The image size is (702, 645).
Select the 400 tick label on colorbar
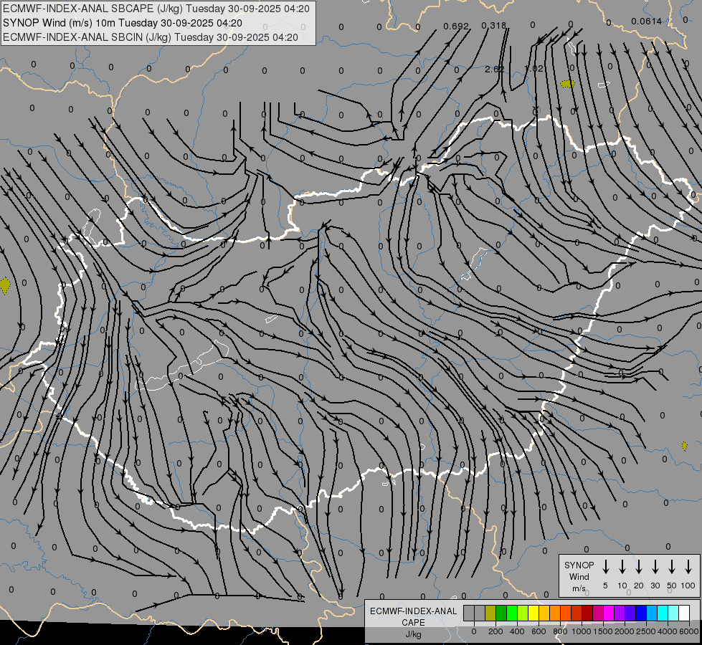[x=517, y=631]
